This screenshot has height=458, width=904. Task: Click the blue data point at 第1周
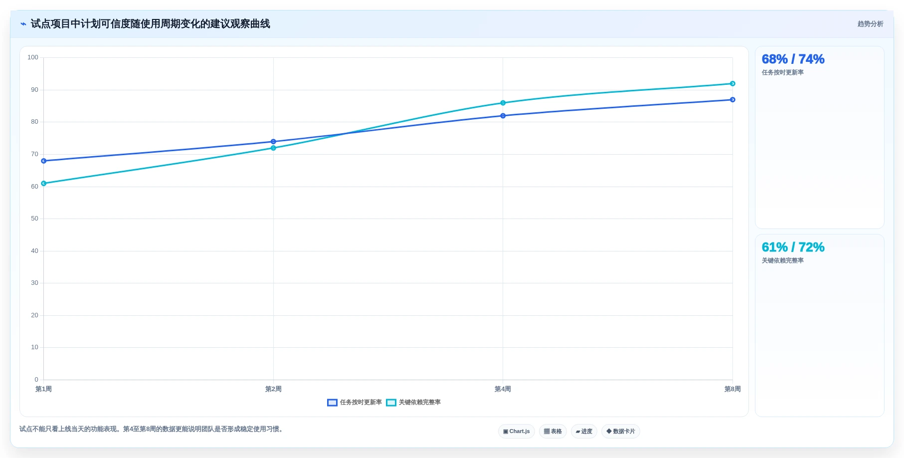click(x=44, y=161)
